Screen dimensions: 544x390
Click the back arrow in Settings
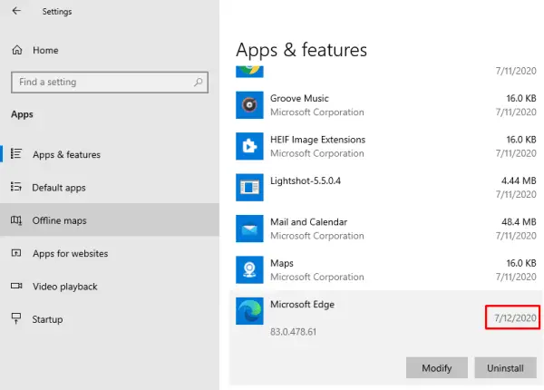15,12
